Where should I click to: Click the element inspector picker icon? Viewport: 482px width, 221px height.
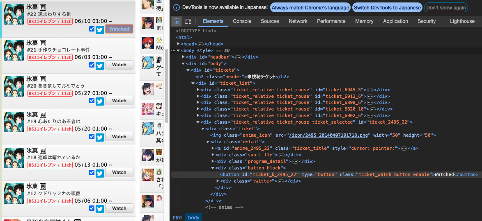[177, 21]
